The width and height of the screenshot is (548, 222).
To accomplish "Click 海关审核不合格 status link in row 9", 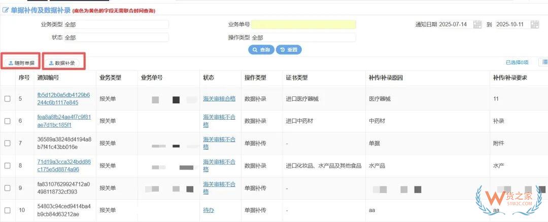I will (x=219, y=188).
